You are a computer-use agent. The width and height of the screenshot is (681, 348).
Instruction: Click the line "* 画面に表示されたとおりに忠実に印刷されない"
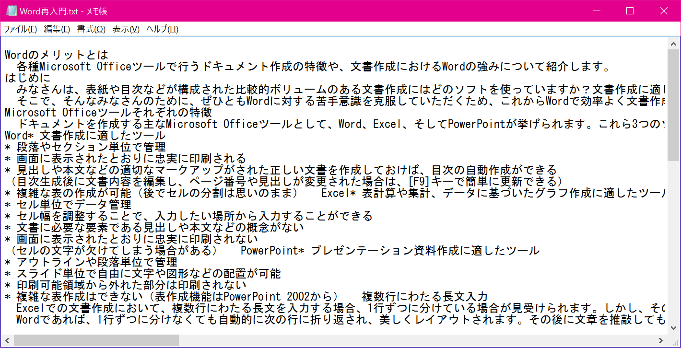point(131,239)
